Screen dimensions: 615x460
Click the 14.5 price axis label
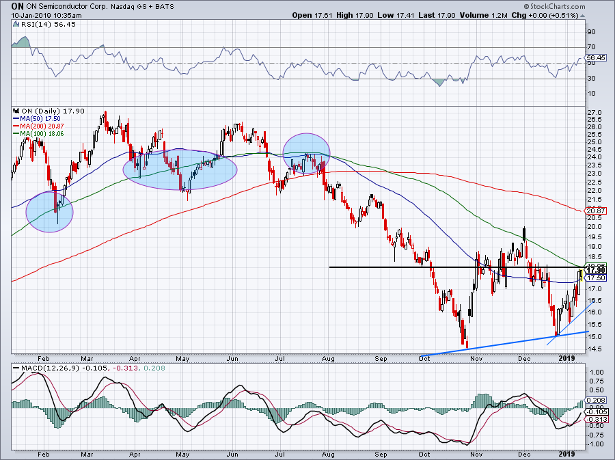(x=594, y=349)
